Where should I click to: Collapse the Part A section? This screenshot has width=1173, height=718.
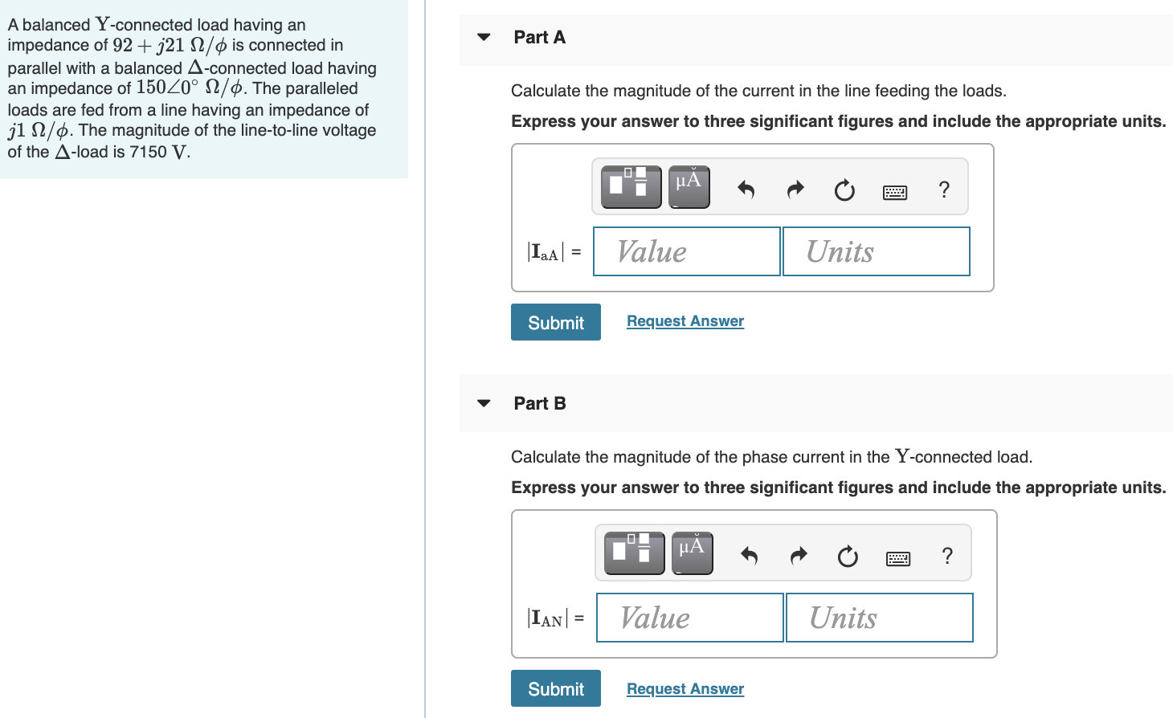pos(483,37)
